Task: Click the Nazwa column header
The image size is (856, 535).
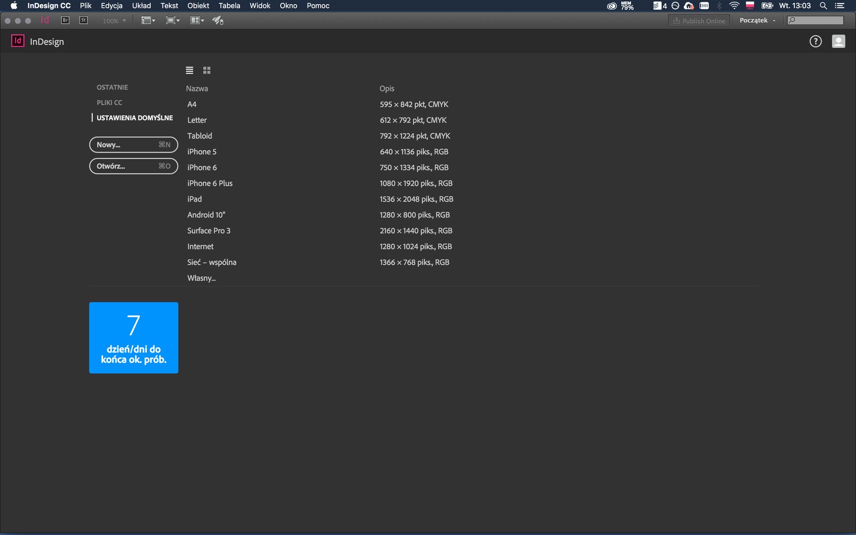Action: click(197, 89)
